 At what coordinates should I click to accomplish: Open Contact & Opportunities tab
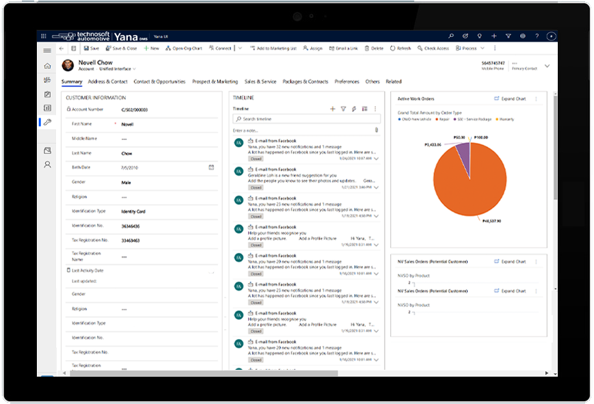(x=159, y=81)
